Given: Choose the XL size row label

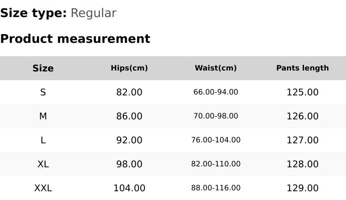Looking at the screenshot, I should (x=43, y=164).
